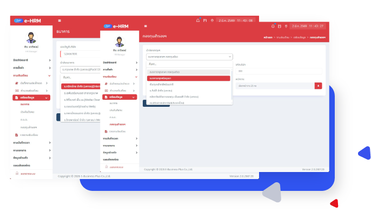
Task: Toggle hamburger menu in front กองทุนสำรองฯ window
Action: 145,26
